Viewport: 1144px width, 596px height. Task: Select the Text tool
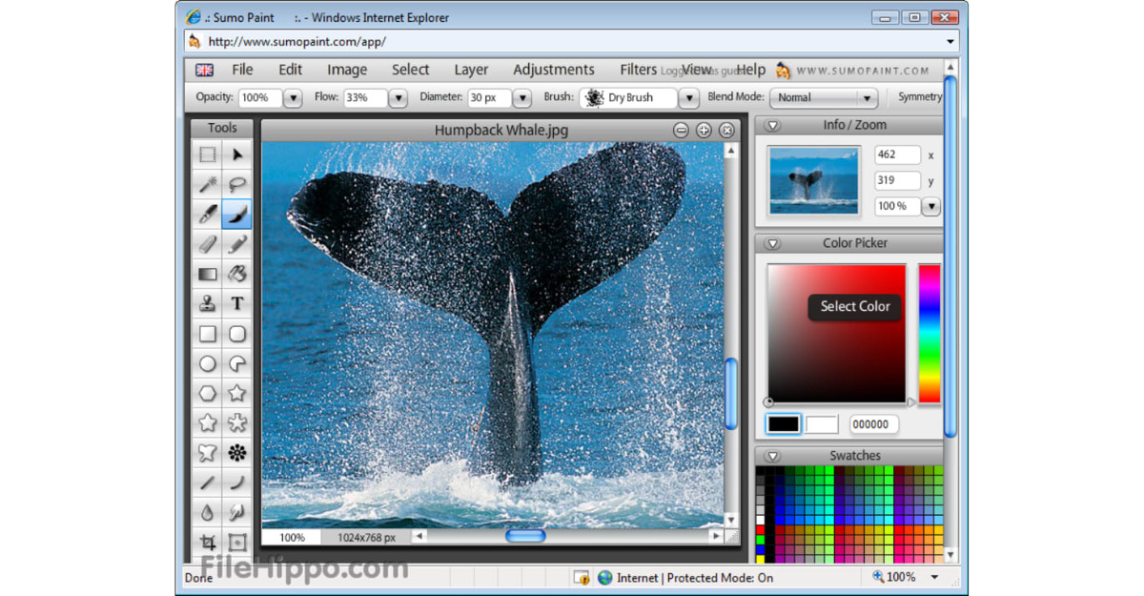(x=237, y=303)
